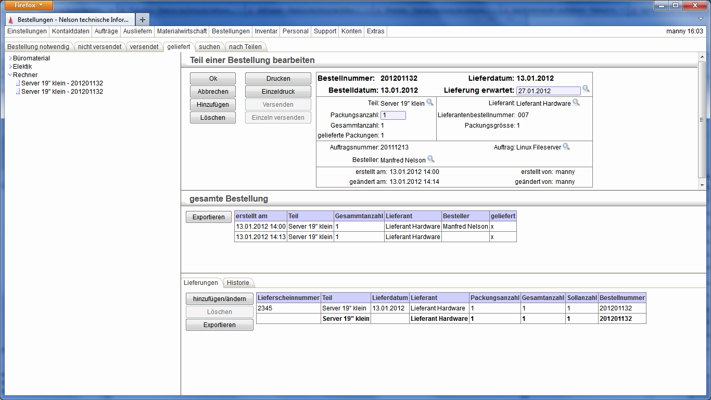Click magnifier icon next to Manfred Nelson
The width and height of the screenshot is (711, 400).
(430, 159)
